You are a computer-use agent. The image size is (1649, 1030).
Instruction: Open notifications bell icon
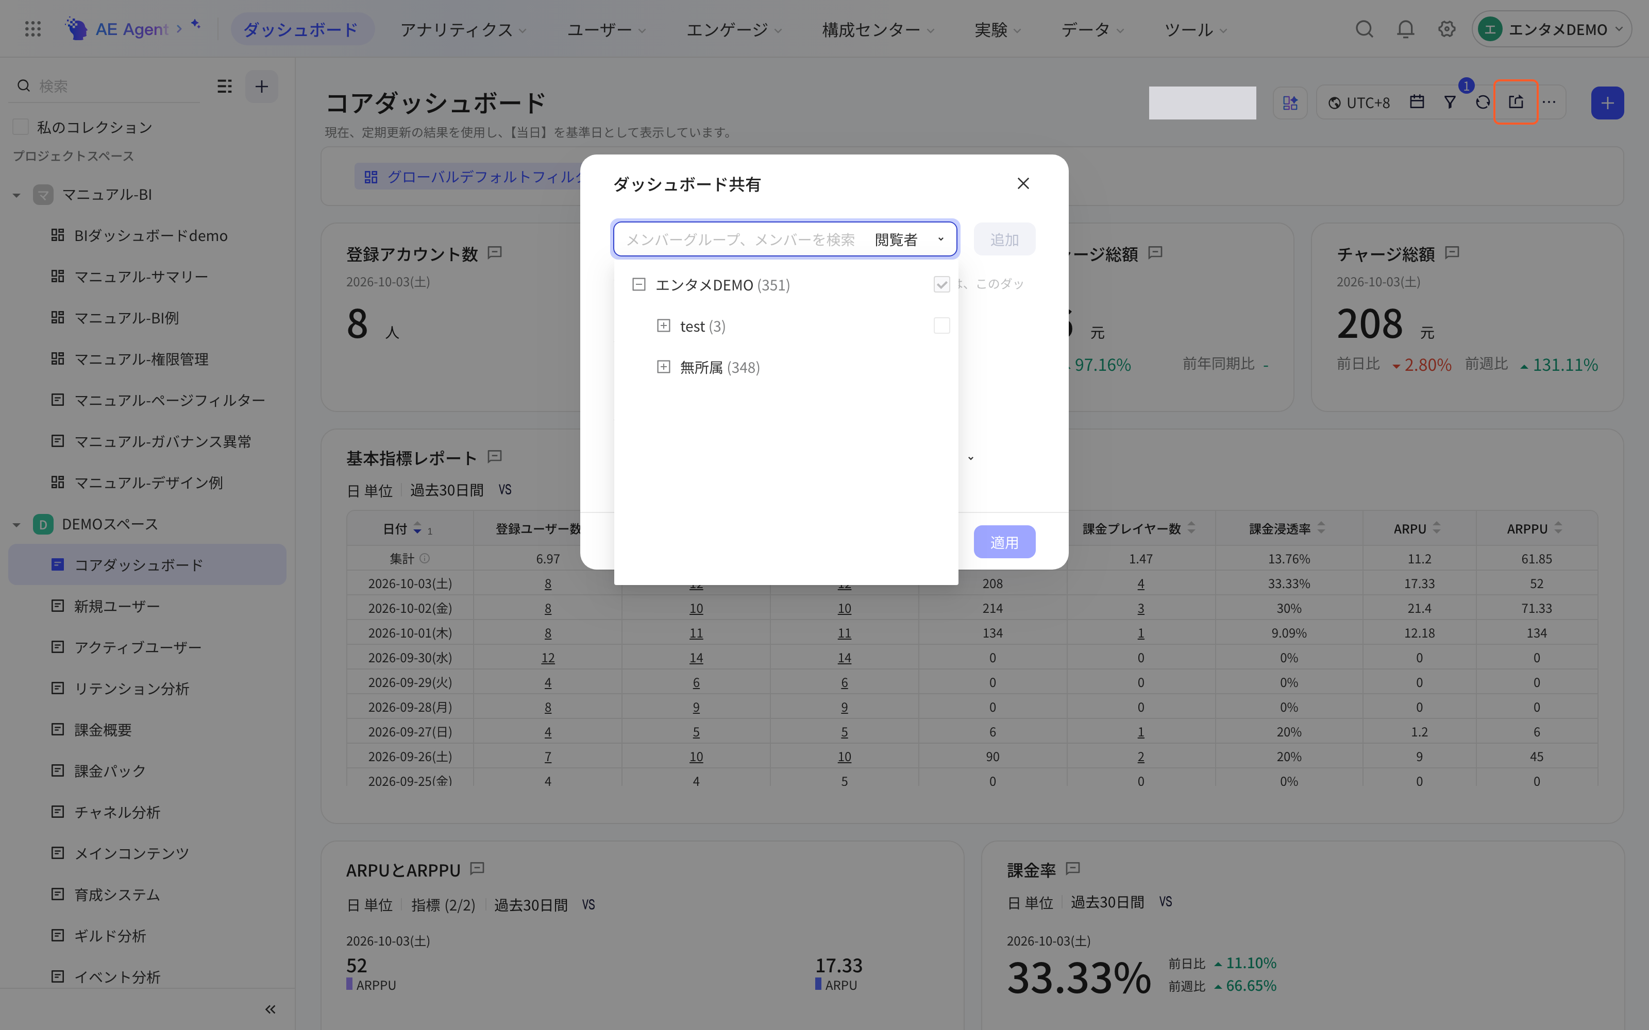(1405, 29)
